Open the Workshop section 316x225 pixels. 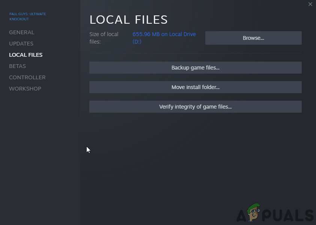point(25,89)
